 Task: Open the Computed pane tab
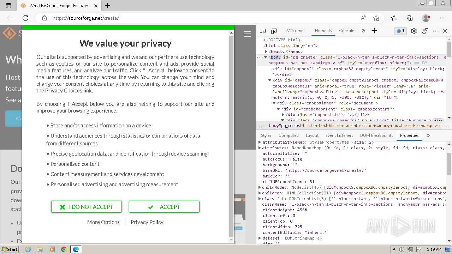pos(289,135)
